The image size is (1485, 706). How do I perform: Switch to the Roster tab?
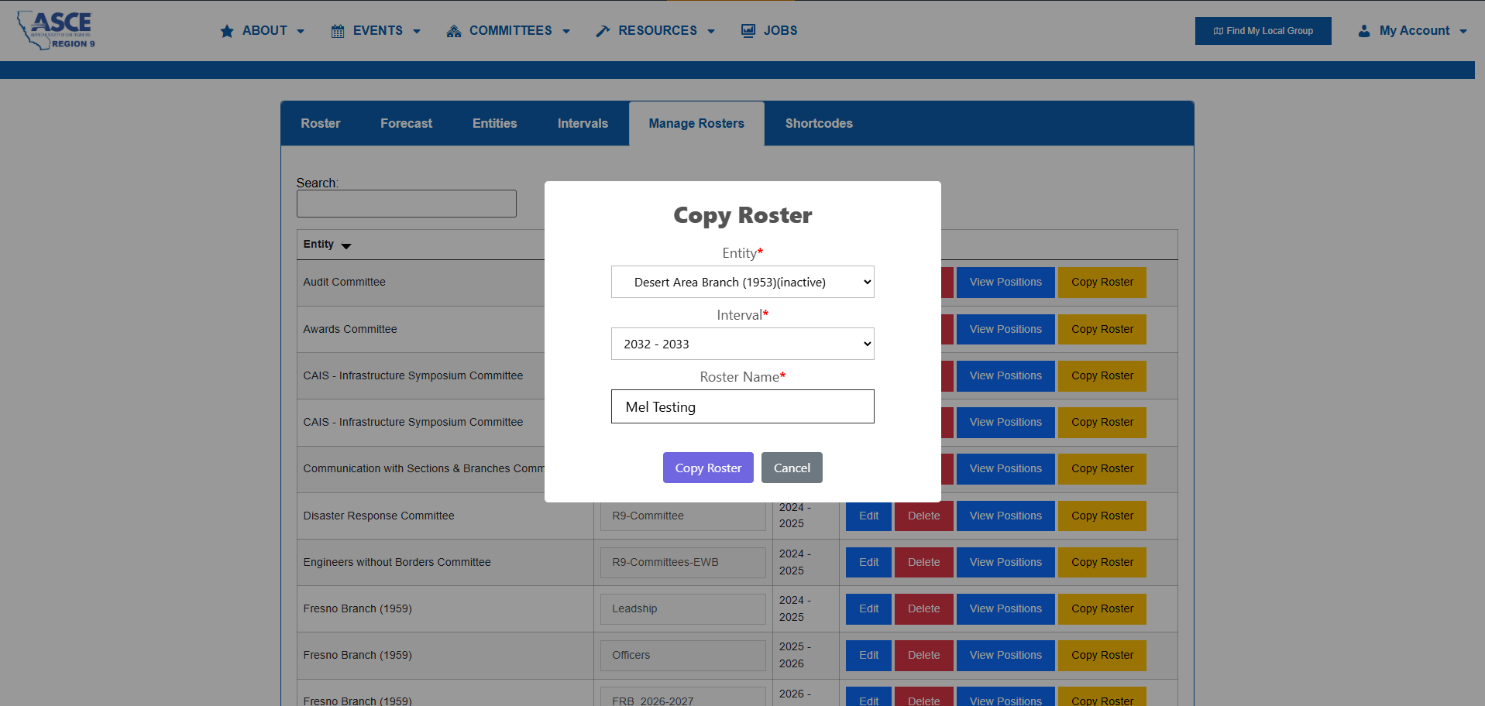pyautogui.click(x=321, y=124)
